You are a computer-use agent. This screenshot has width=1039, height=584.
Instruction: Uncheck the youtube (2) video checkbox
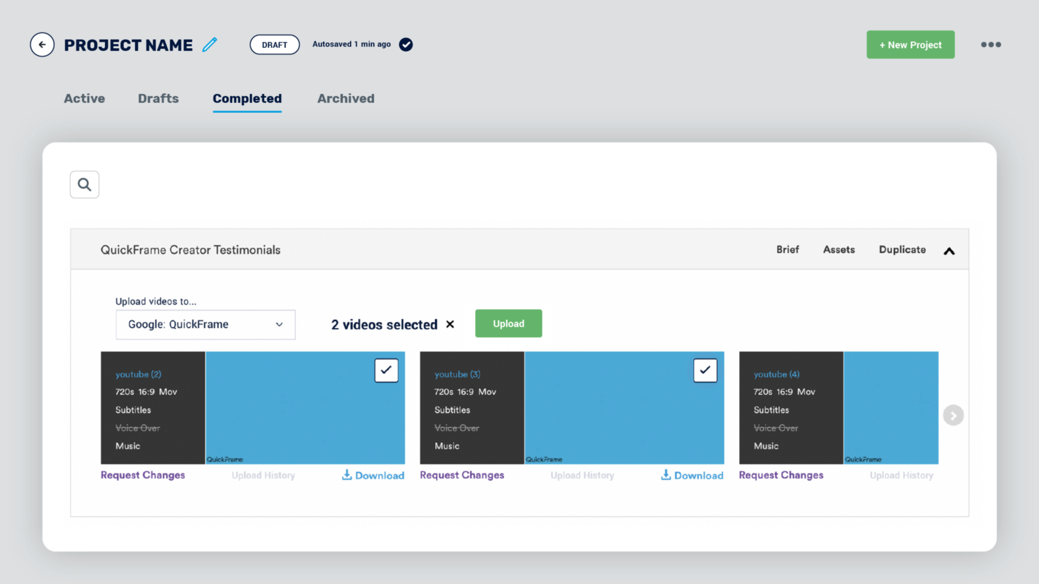click(x=386, y=370)
